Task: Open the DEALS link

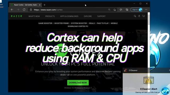Action: click(x=92, y=23)
